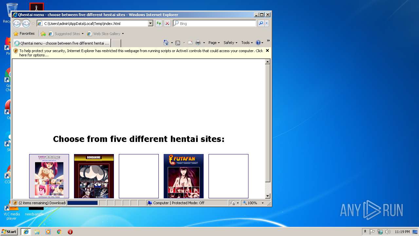The image size is (419, 236).
Task: Open Internet Explorer taskbar icon
Action: 26,232
